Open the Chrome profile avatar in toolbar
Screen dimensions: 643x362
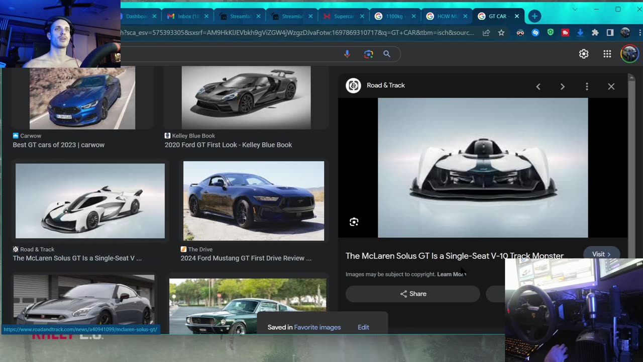(x=625, y=33)
